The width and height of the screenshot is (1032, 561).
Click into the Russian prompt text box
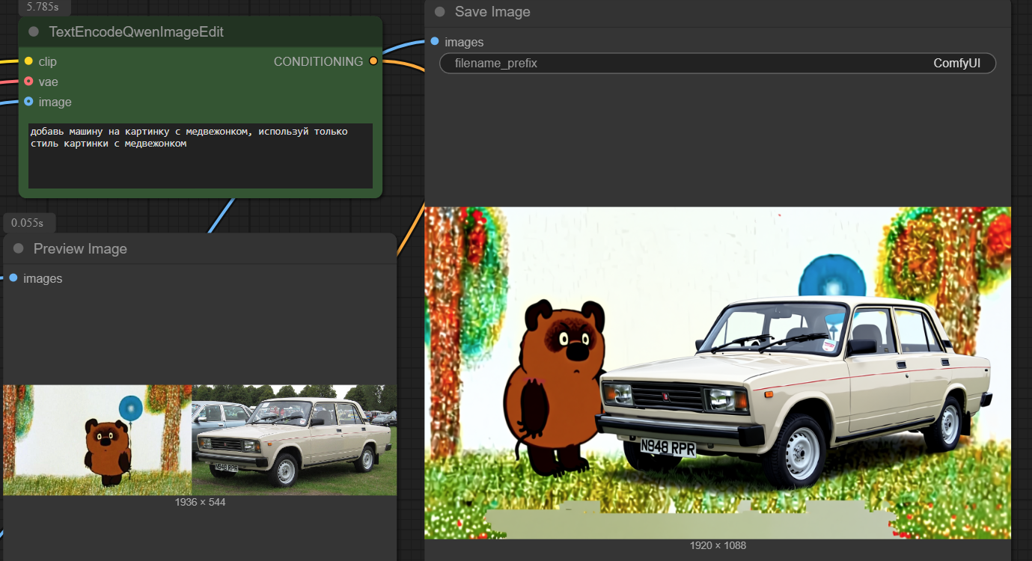click(201, 156)
